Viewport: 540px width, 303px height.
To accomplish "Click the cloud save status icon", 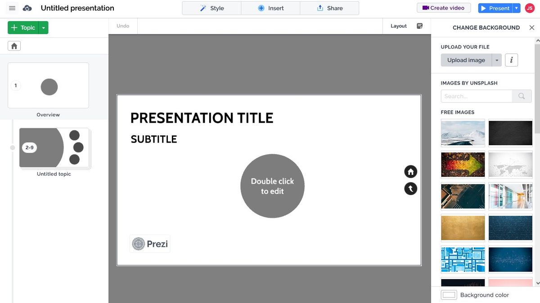I will 27,8.
